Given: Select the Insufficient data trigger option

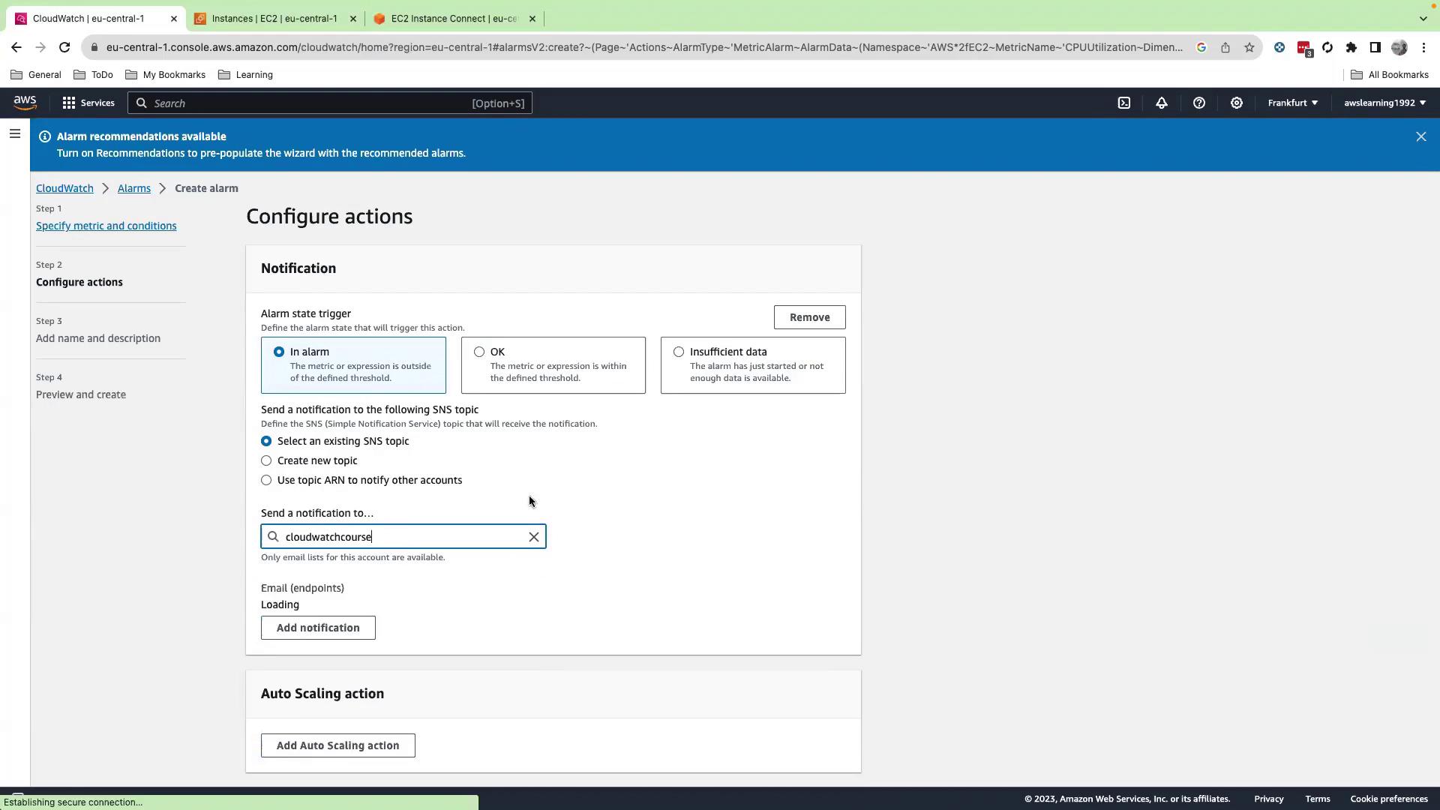Looking at the screenshot, I should click(x=679, y=352).
